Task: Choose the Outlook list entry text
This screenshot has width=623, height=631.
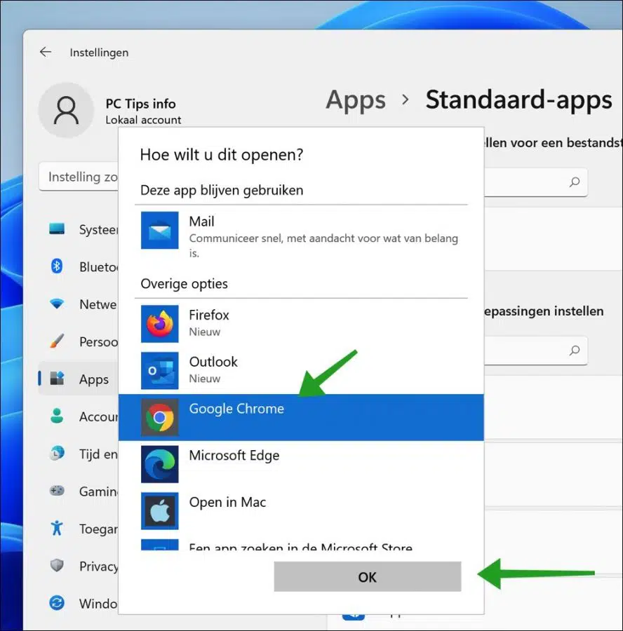Action: (x=213, y=361)
